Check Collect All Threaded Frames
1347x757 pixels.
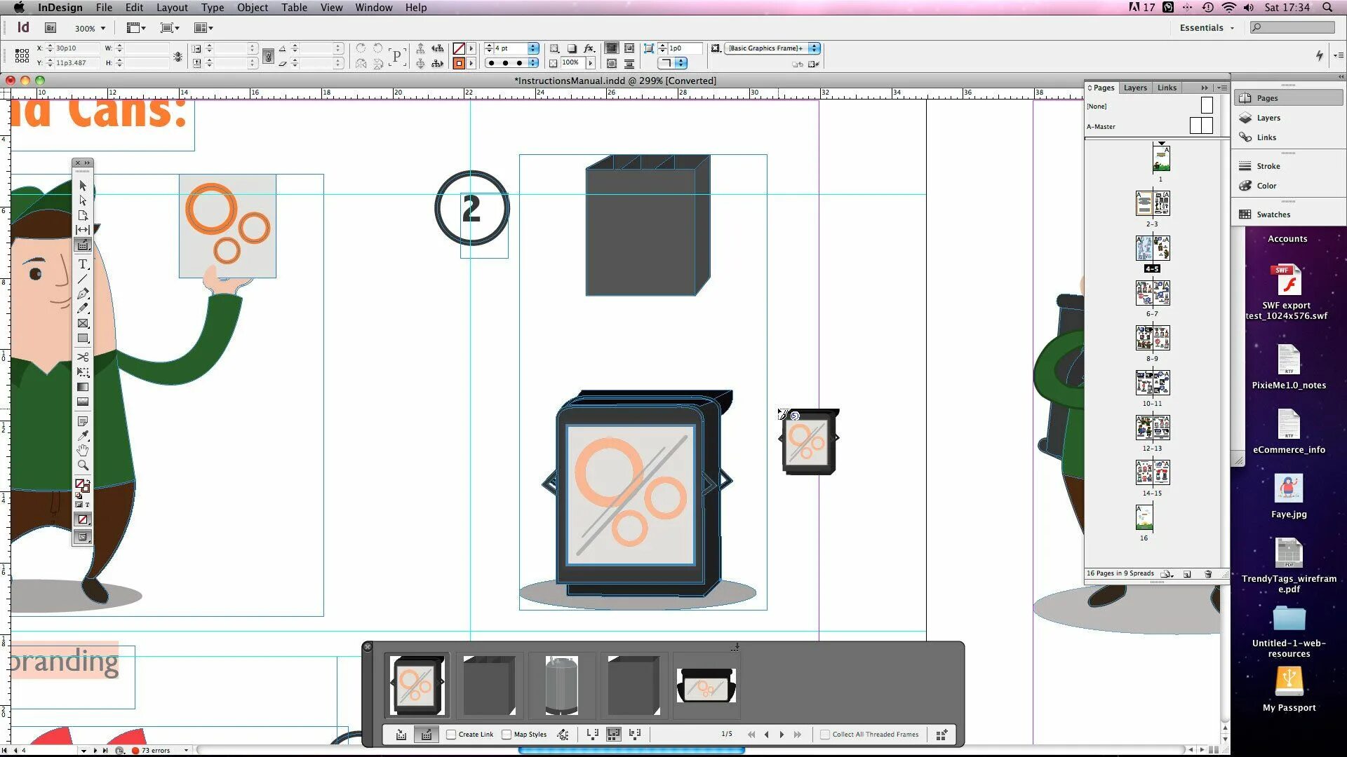[x=825, y=735]
